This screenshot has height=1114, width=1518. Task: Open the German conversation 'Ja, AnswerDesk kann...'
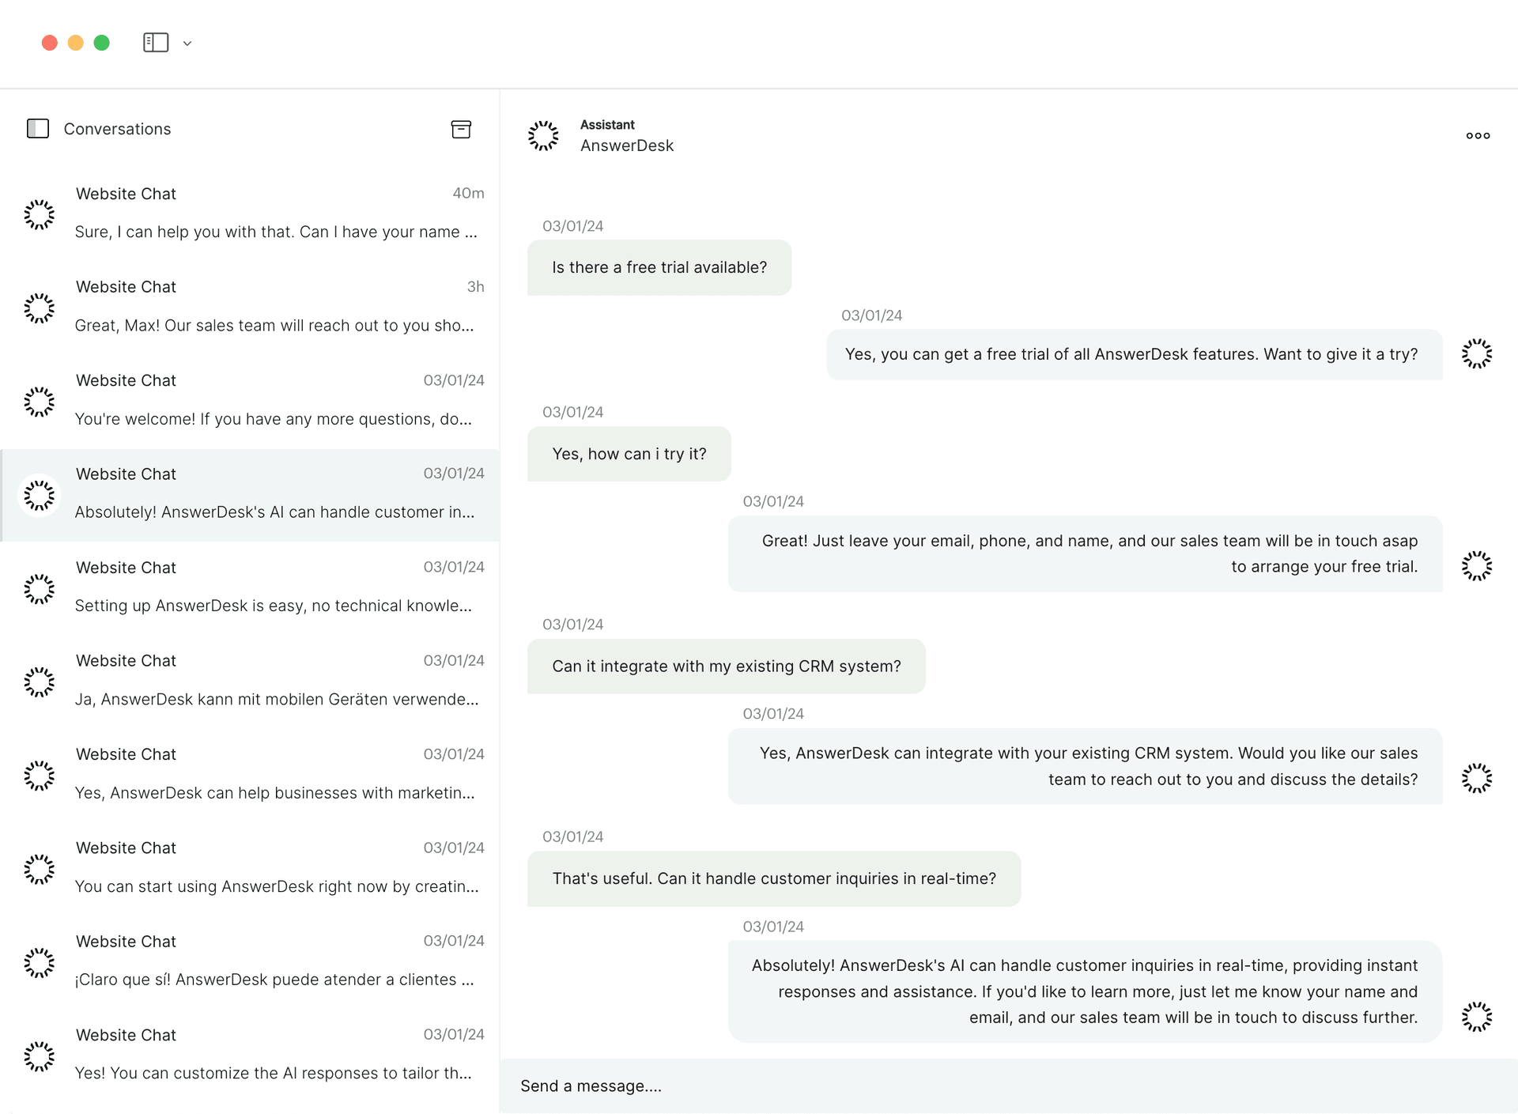point(250,681)
